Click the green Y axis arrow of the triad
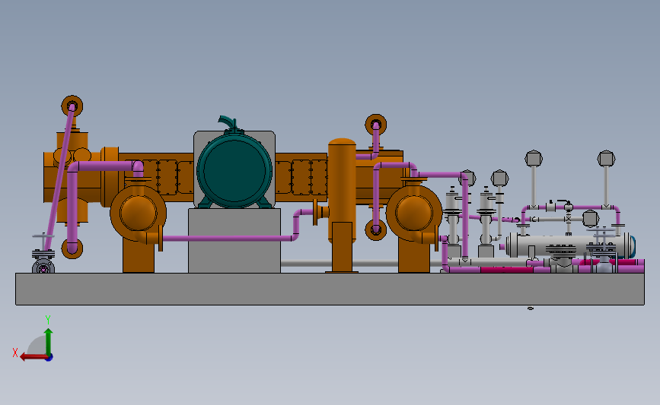 coord(49,342)
